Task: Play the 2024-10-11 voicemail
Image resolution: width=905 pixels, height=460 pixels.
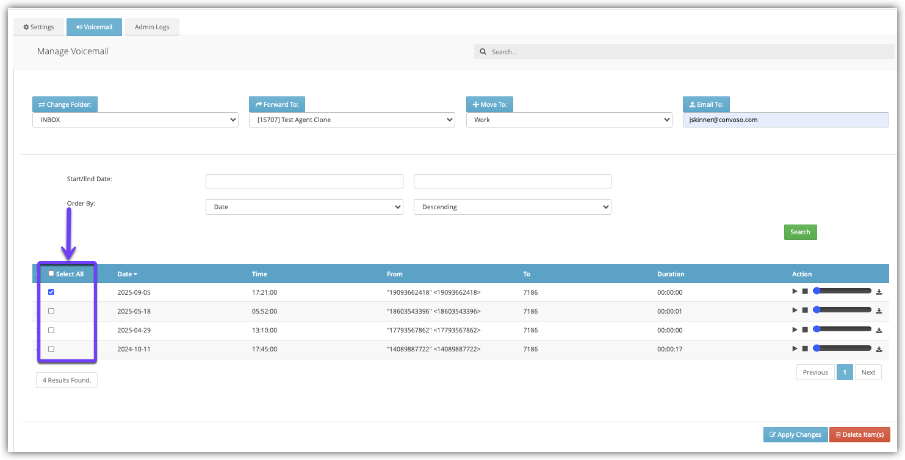Action: tap(795, 348)
